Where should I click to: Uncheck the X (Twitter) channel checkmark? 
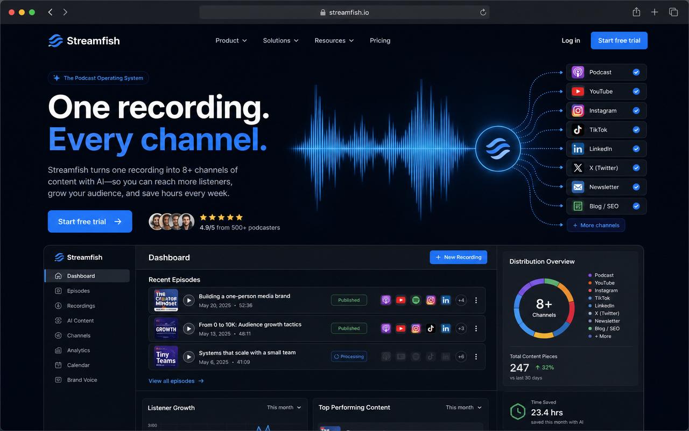click(636, 168)
